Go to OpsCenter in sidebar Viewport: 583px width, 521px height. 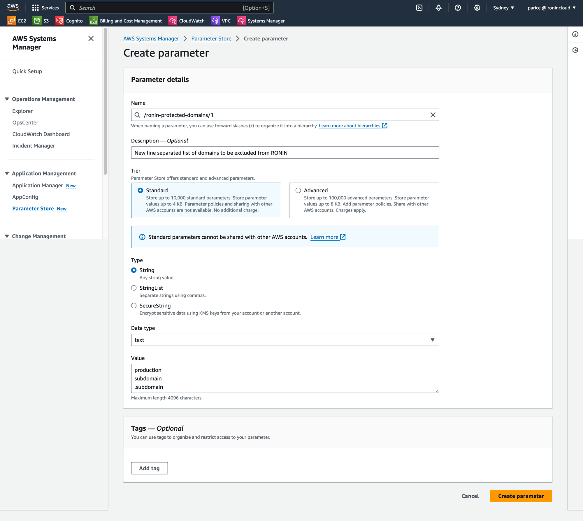click(25, 123)
